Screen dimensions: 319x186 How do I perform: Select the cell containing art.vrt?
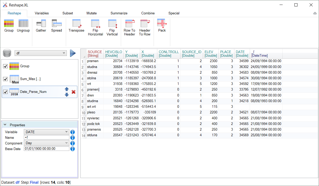pos(95,107)
